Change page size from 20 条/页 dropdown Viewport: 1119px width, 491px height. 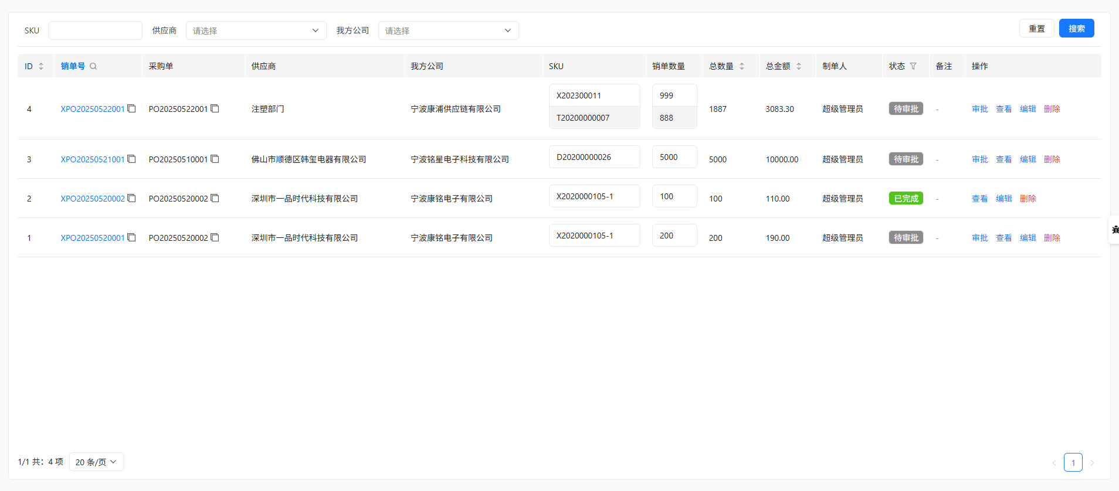pyautogui.click(x=96, y=462)
